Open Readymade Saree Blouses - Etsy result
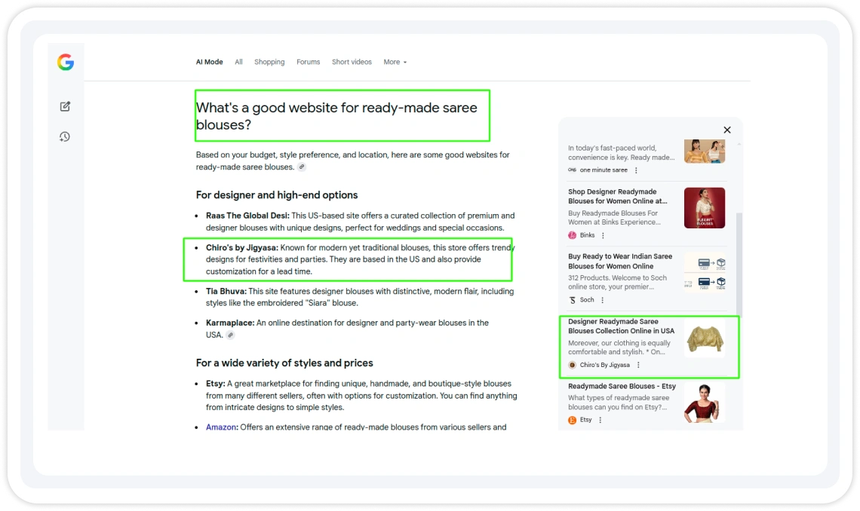The image size is (860, 511). coord(622,386)
